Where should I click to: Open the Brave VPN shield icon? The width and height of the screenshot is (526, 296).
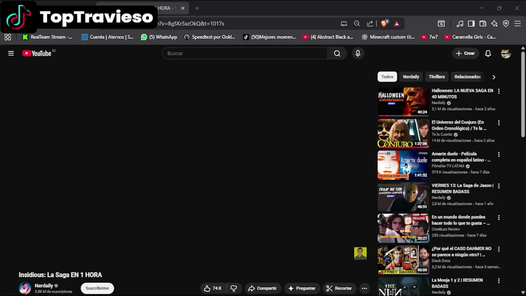point(506,23)
